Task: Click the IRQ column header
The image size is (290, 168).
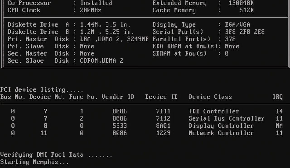Action: click(278, 97)
